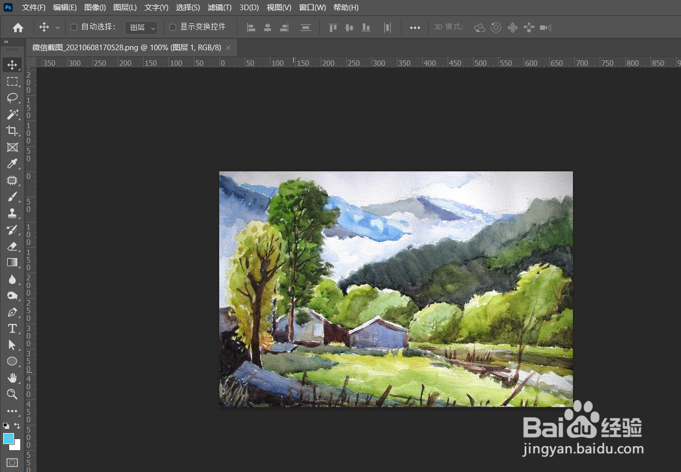
Task: Click the 3D slide camera icon
Action: pyautogui.click(x=529, y=27)
